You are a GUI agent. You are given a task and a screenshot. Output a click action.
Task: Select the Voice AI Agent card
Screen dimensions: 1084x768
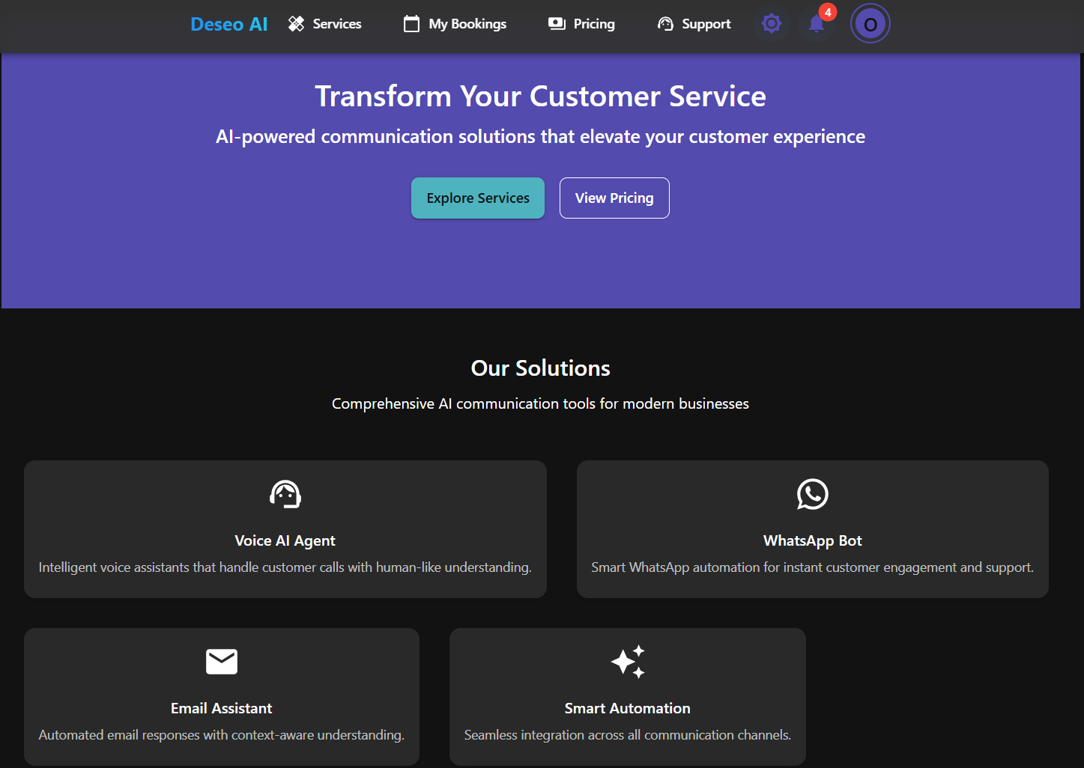(285, 529)
